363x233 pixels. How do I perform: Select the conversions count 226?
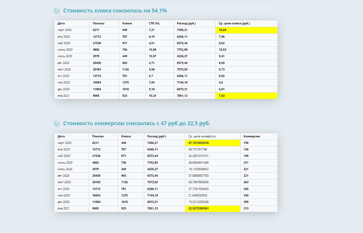coord(246,189)
